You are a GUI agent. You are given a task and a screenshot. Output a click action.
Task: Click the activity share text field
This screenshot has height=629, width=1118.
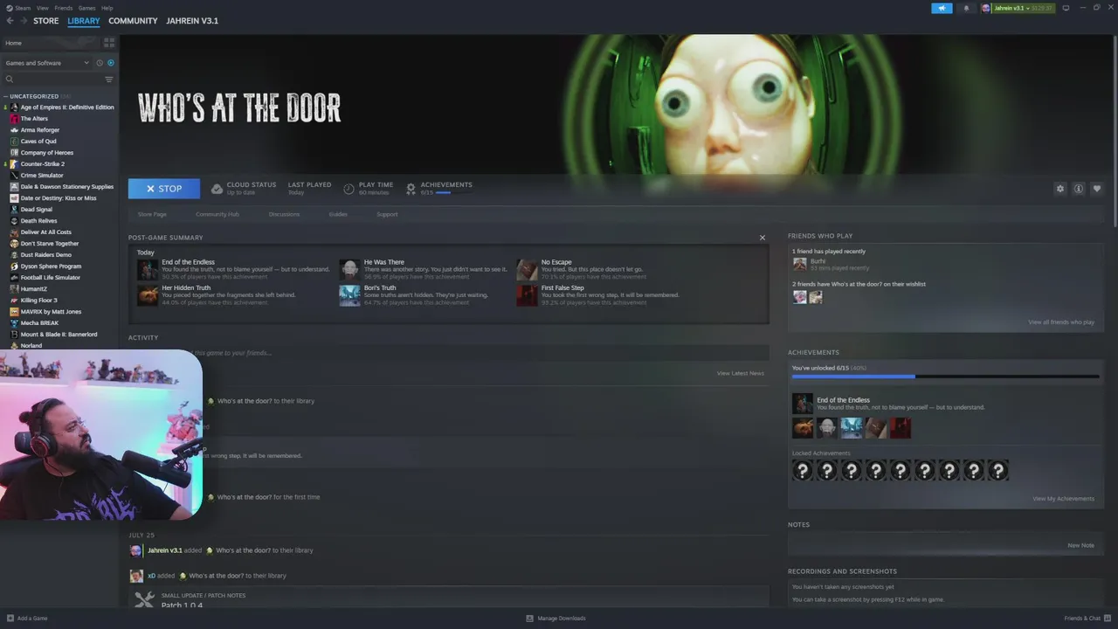pyautogui.click(x=449, y=353)
